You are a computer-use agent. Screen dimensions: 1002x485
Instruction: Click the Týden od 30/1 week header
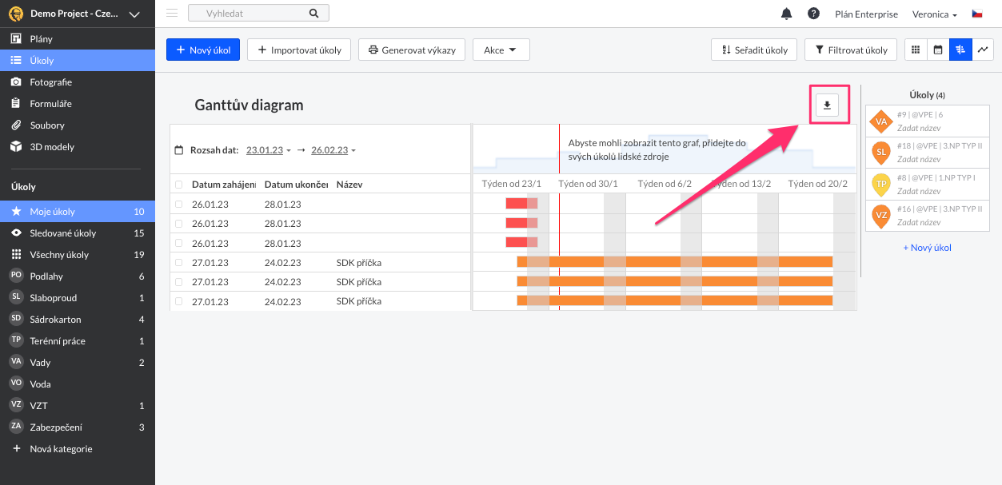(x=589, y=184)
